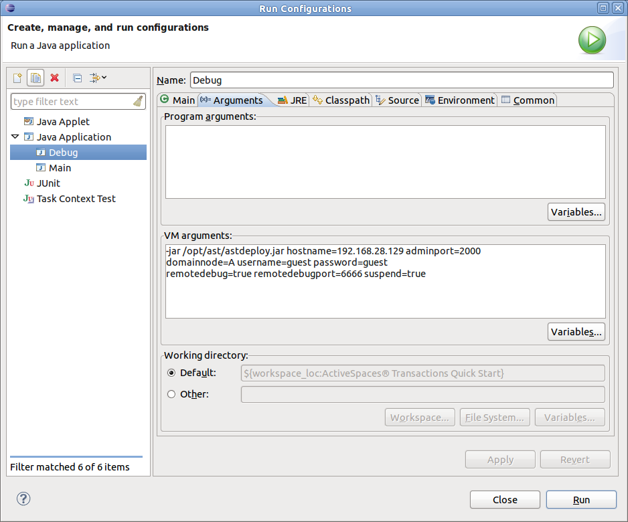Choose the Other working directory option

[x=171, y=394]
